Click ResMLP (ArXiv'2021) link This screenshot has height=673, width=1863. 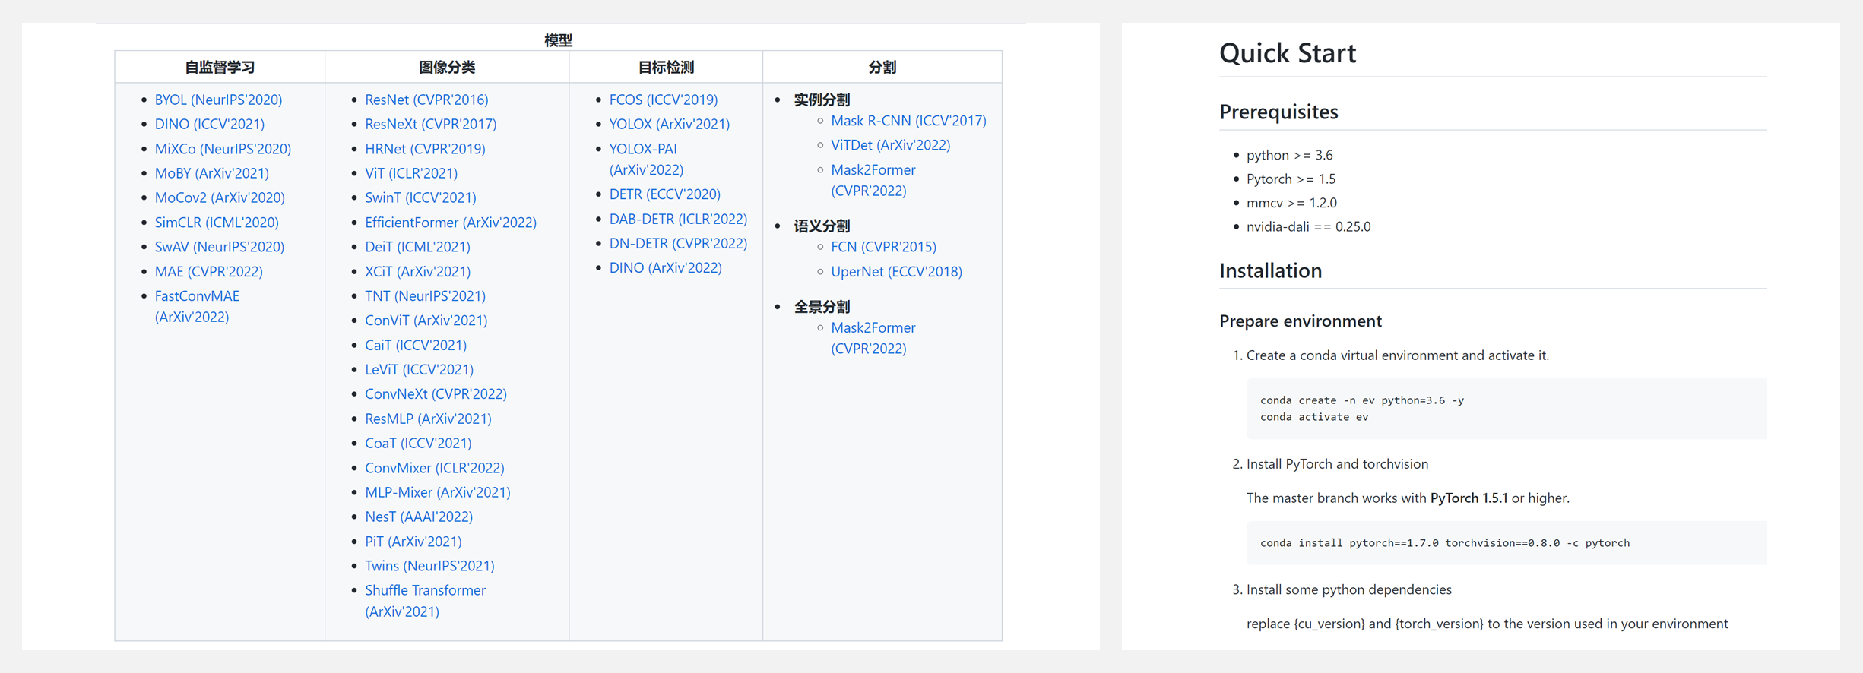point(428,419)
